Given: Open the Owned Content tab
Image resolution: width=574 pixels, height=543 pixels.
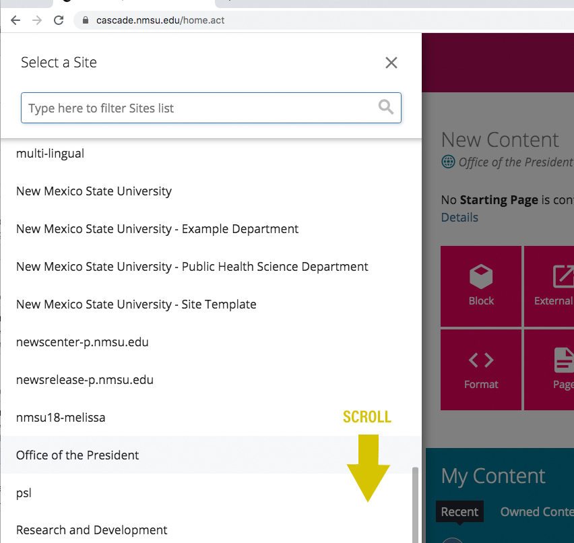Looking at the screenshot, I should pyautogui.click(x=536, y=511).
